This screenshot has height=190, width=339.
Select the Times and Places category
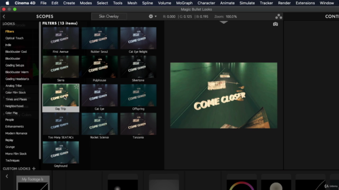16,99
